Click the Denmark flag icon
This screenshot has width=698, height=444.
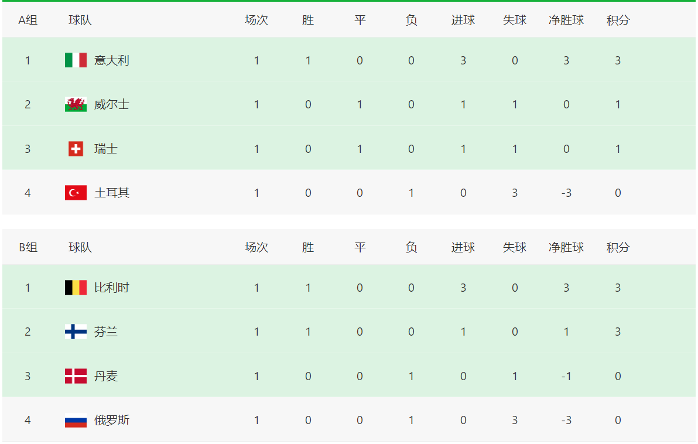pos(76,376)
